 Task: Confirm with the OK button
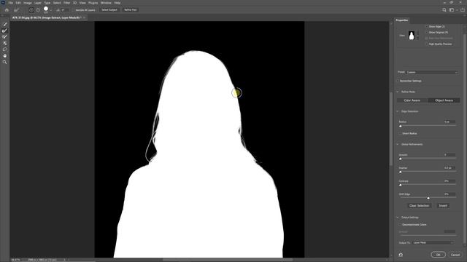pyautogui.click(x=438, y=255)
